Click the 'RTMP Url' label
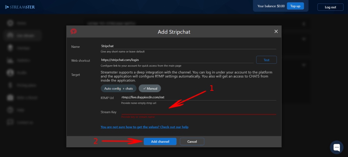The width and height of the screenshot is (348, 157). tap(107, 98)
